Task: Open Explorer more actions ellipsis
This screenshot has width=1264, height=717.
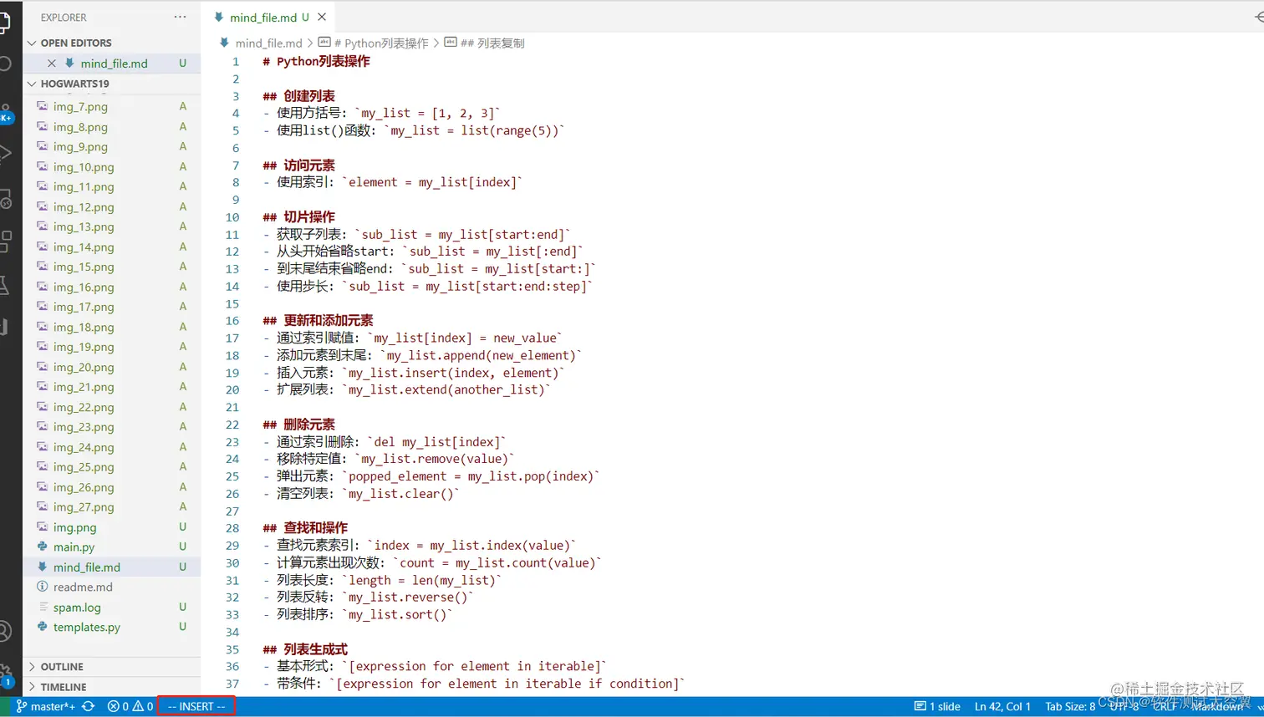Action: point(180,17)
